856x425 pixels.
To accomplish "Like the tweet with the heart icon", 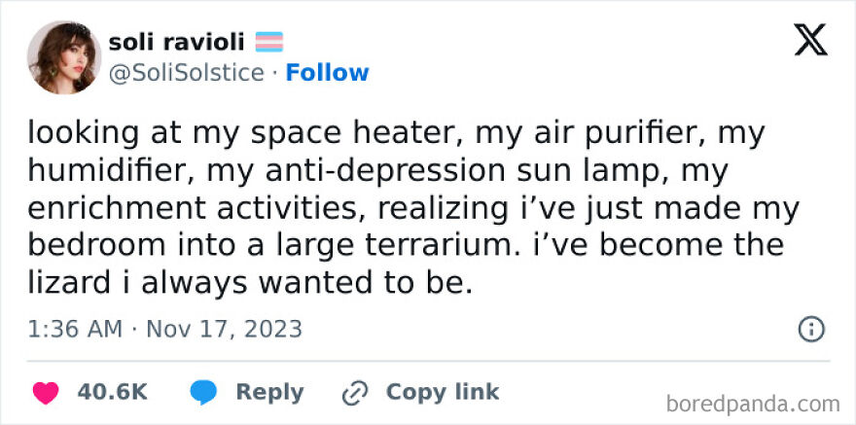I will point(45,393).
